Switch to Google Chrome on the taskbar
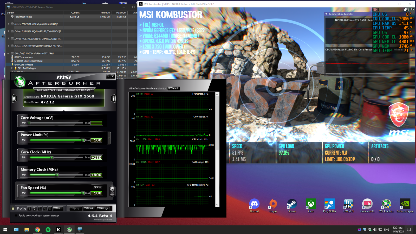The image size is (416, 234). point(37,230)
